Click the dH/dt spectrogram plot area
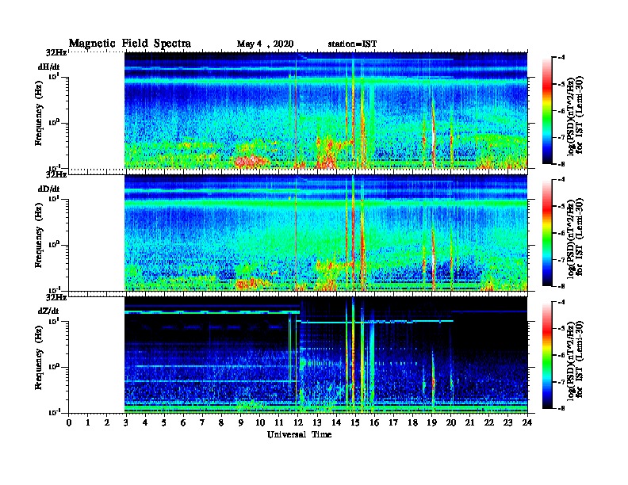Viewport: 628px width, 485px height. tap(326, 110)
